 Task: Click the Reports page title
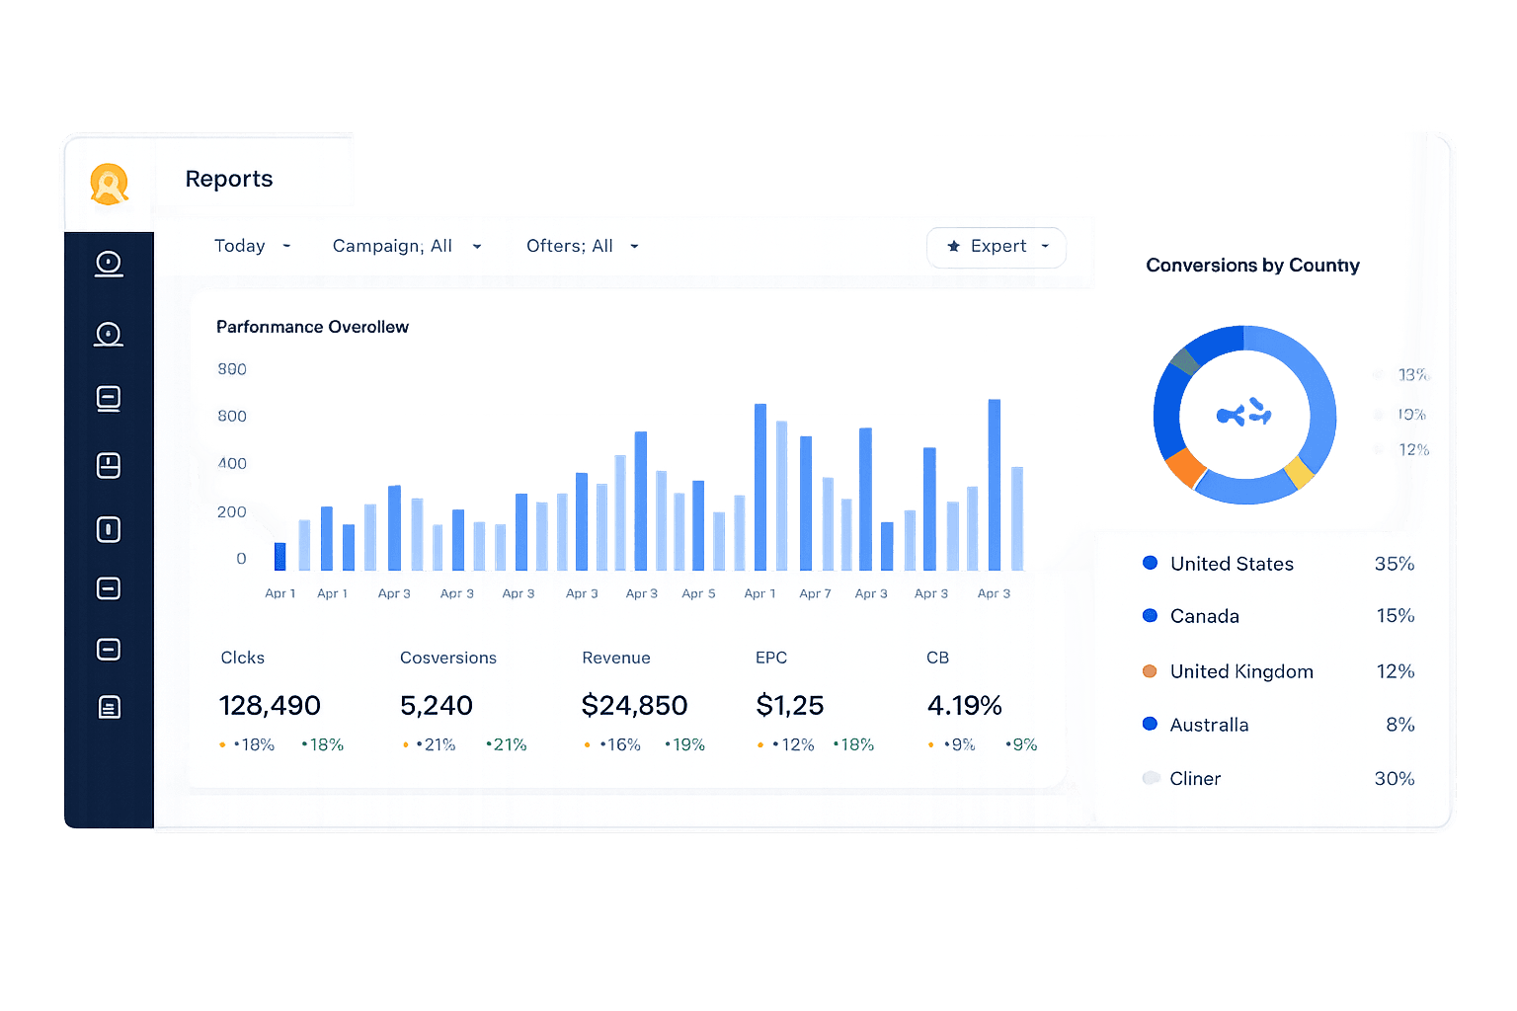coord(229,179)
